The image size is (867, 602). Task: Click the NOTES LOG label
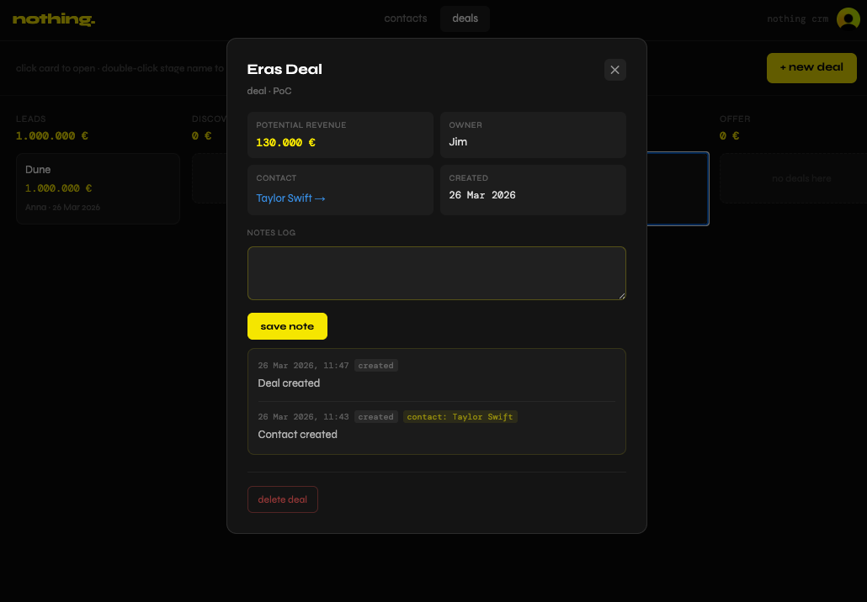pos(271,233)
